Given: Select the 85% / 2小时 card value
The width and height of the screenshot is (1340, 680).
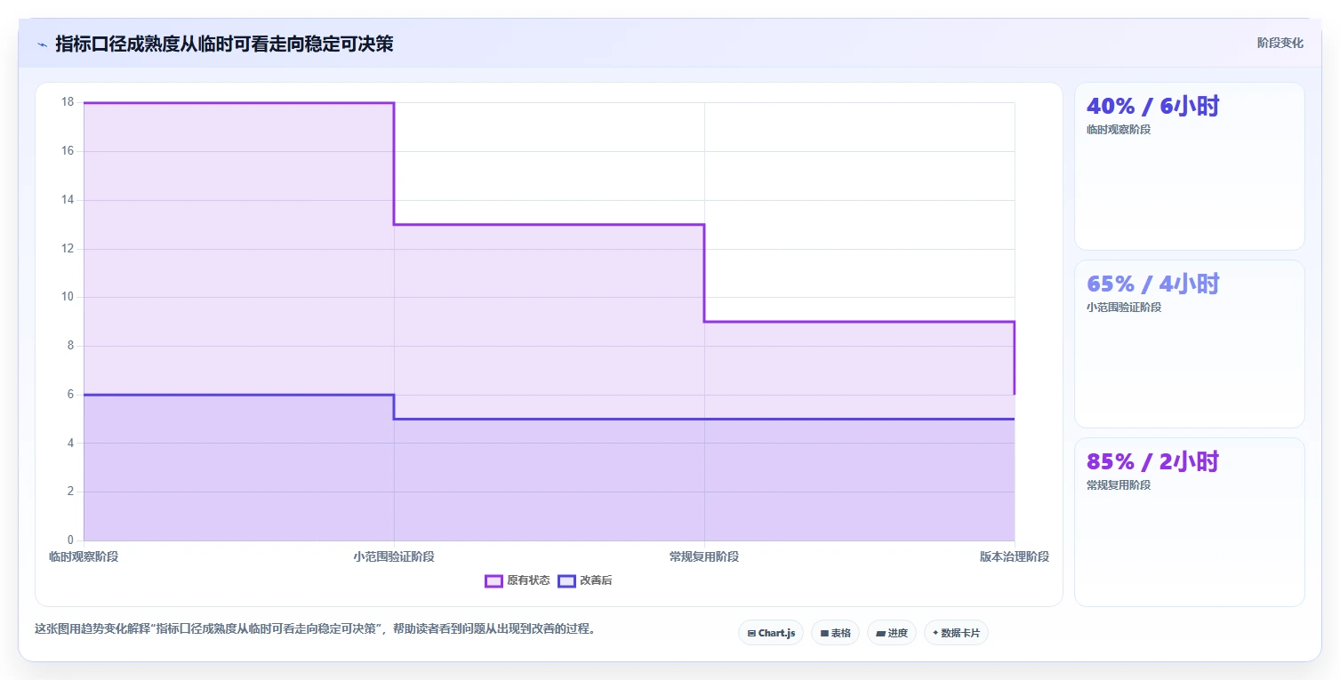Looking at the screenshot, I should pos(1152,462).
